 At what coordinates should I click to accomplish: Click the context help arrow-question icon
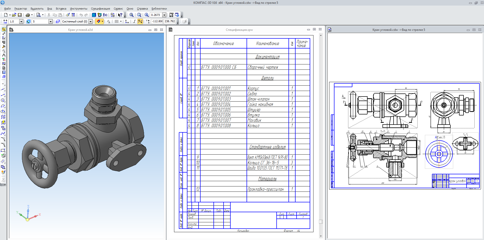click(120, 15)
